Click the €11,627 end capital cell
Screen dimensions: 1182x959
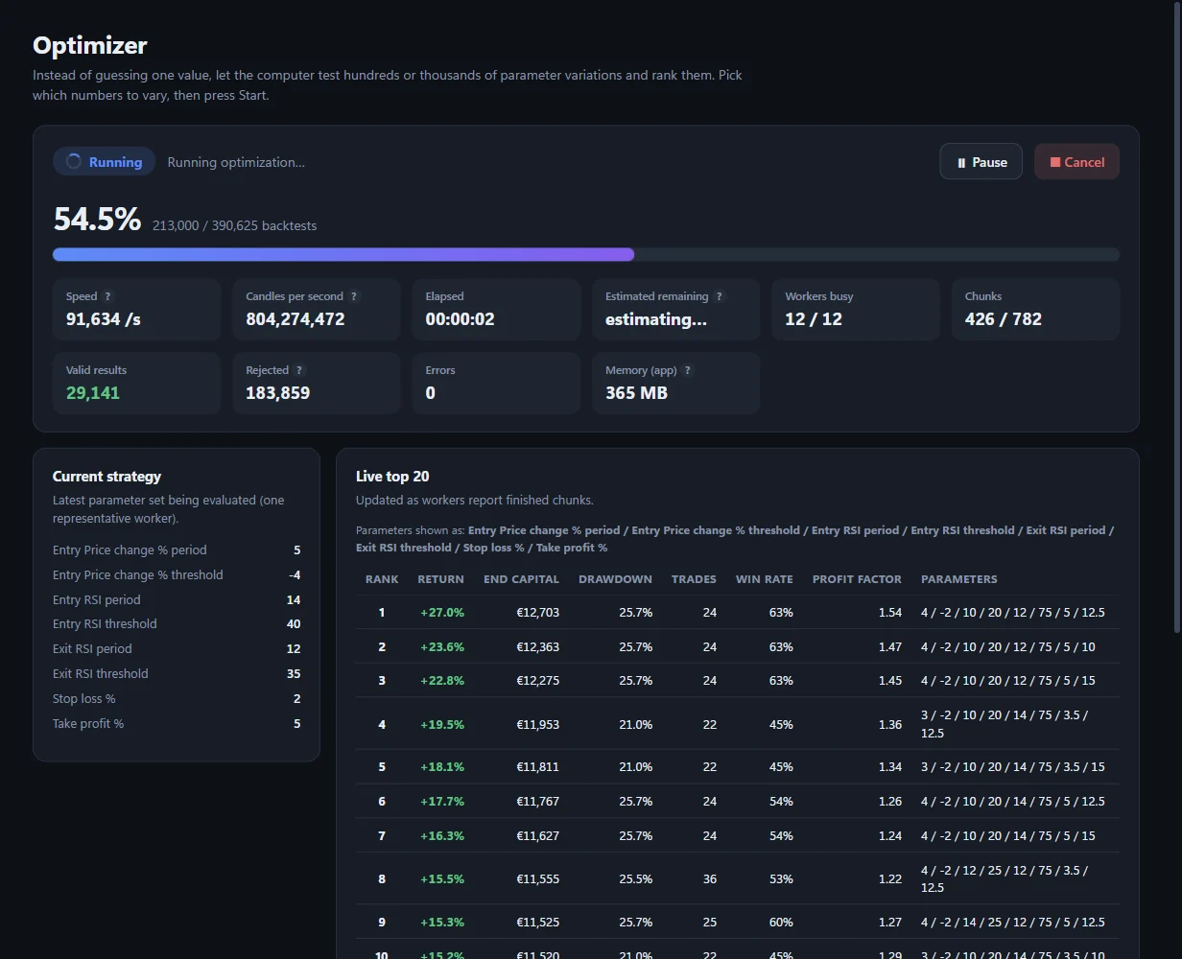click(537, 835)
